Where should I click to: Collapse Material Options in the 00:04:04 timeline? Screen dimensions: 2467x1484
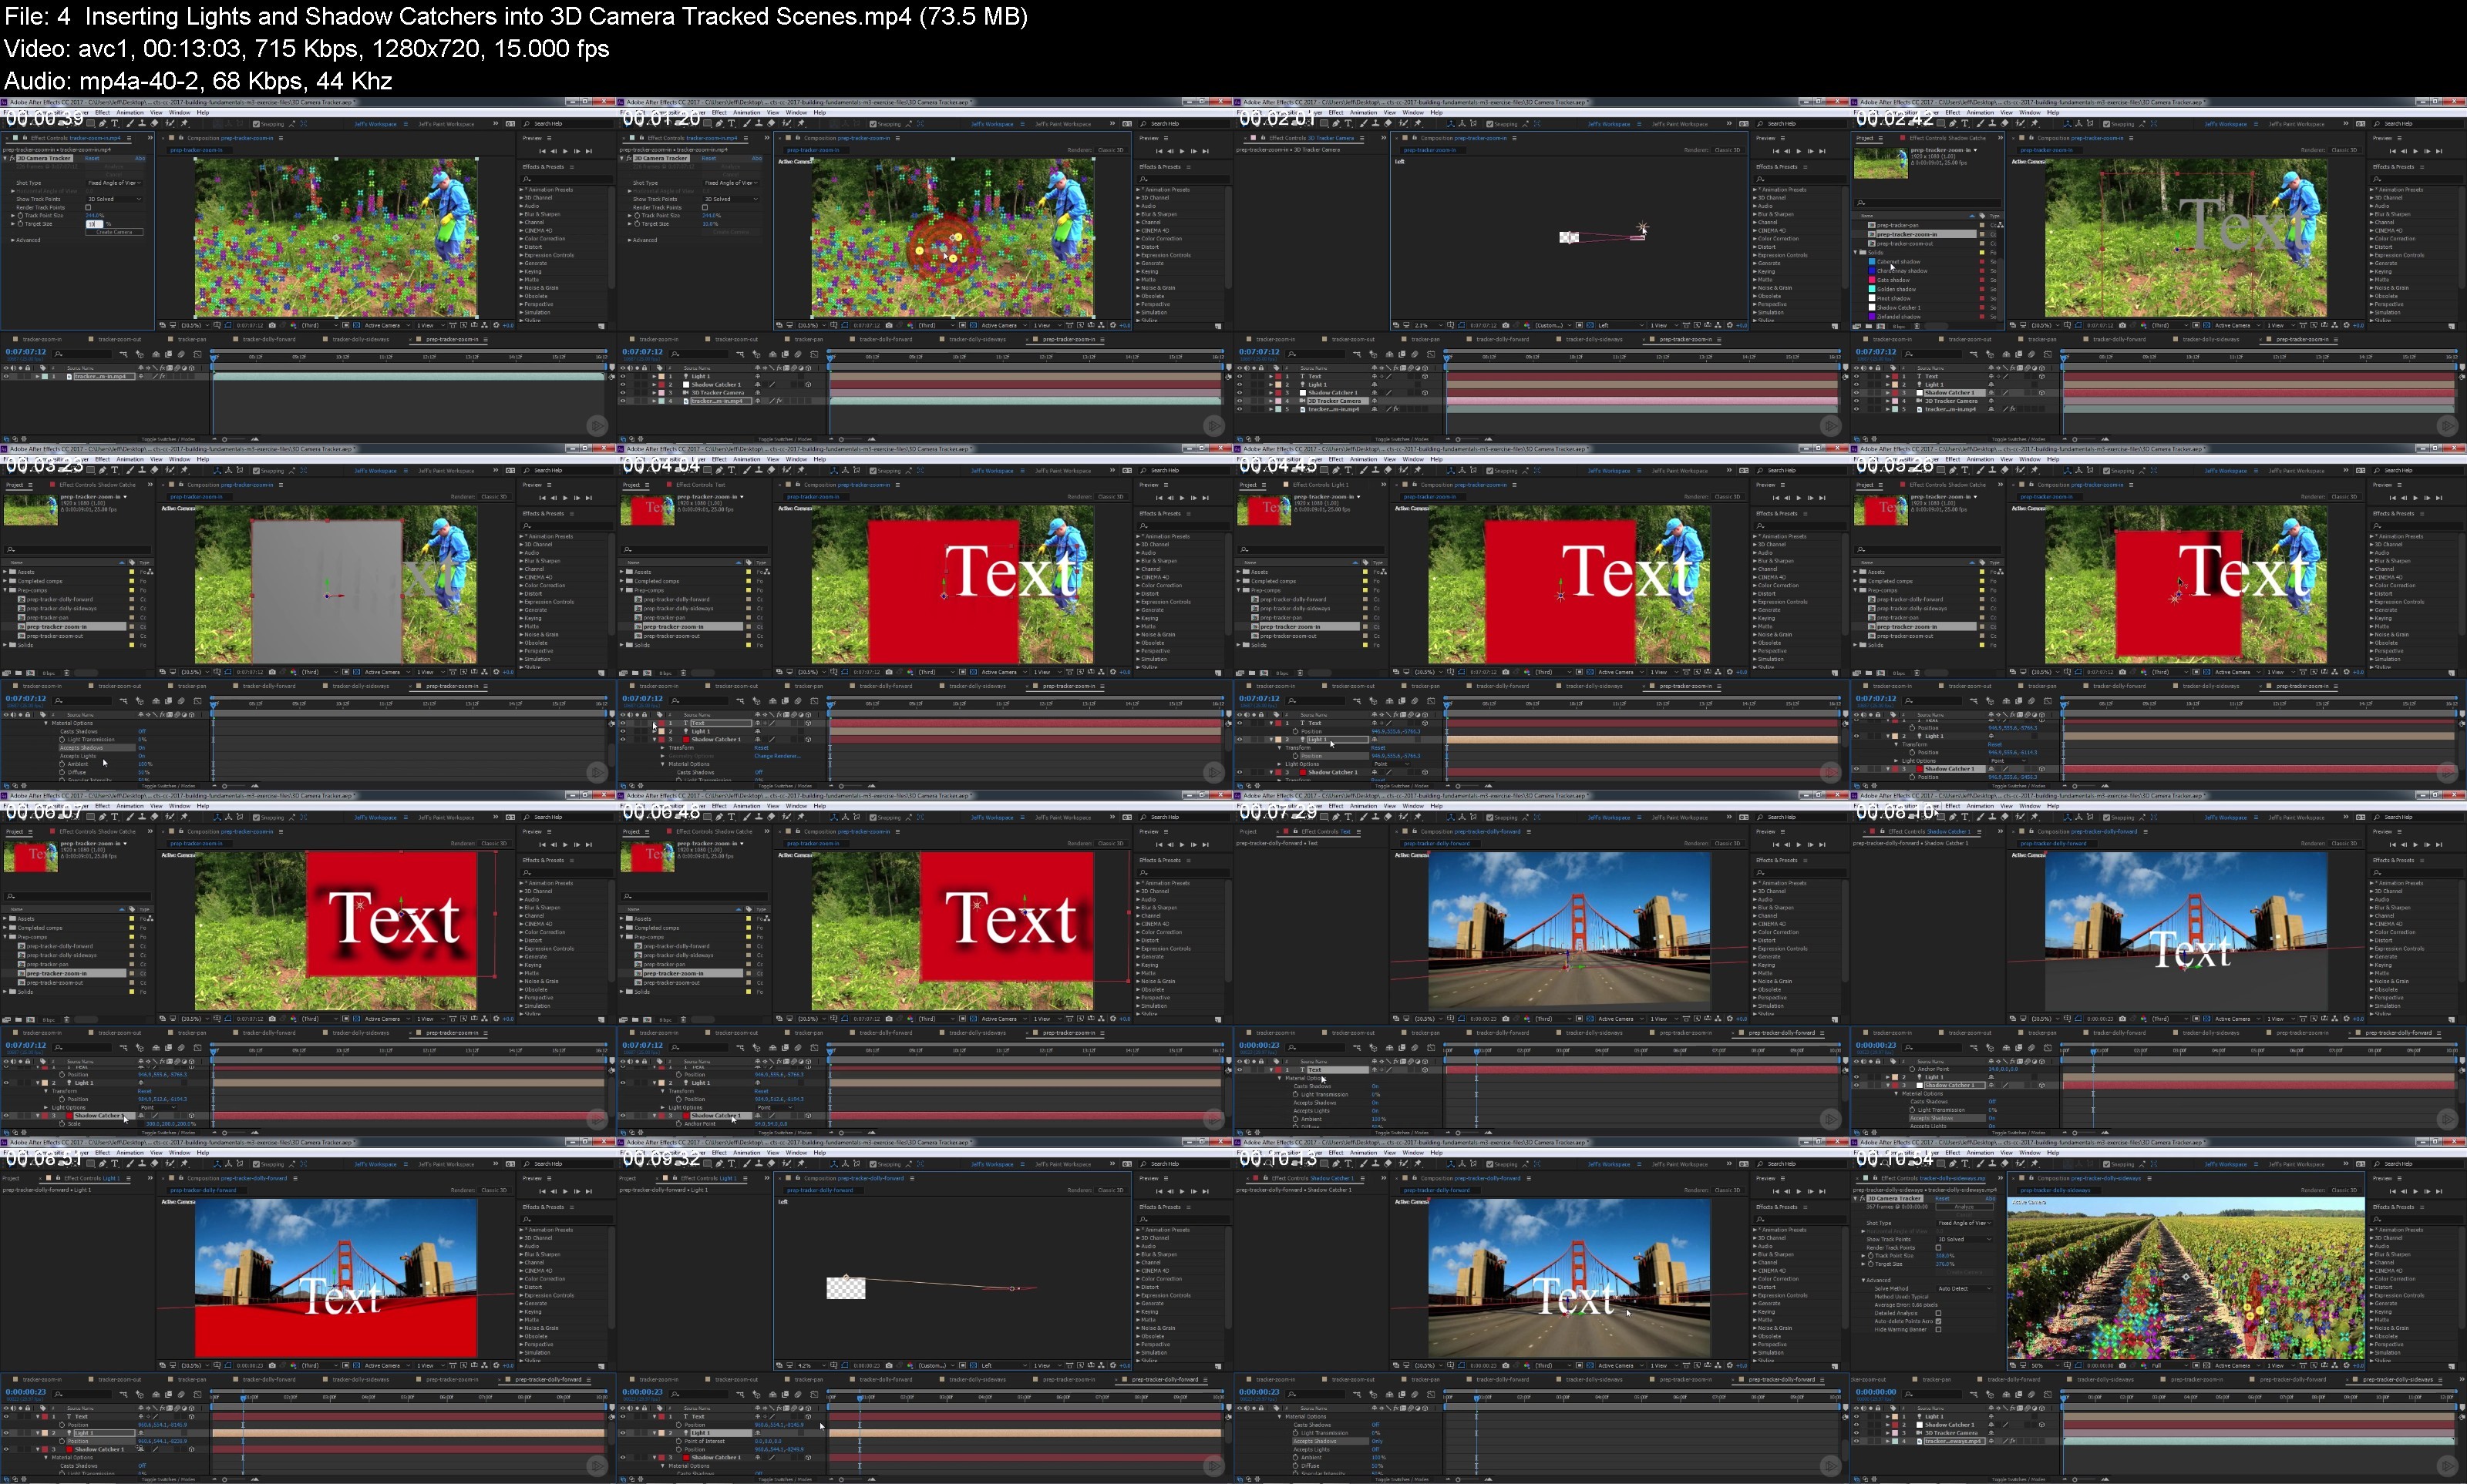click(662, 764)
